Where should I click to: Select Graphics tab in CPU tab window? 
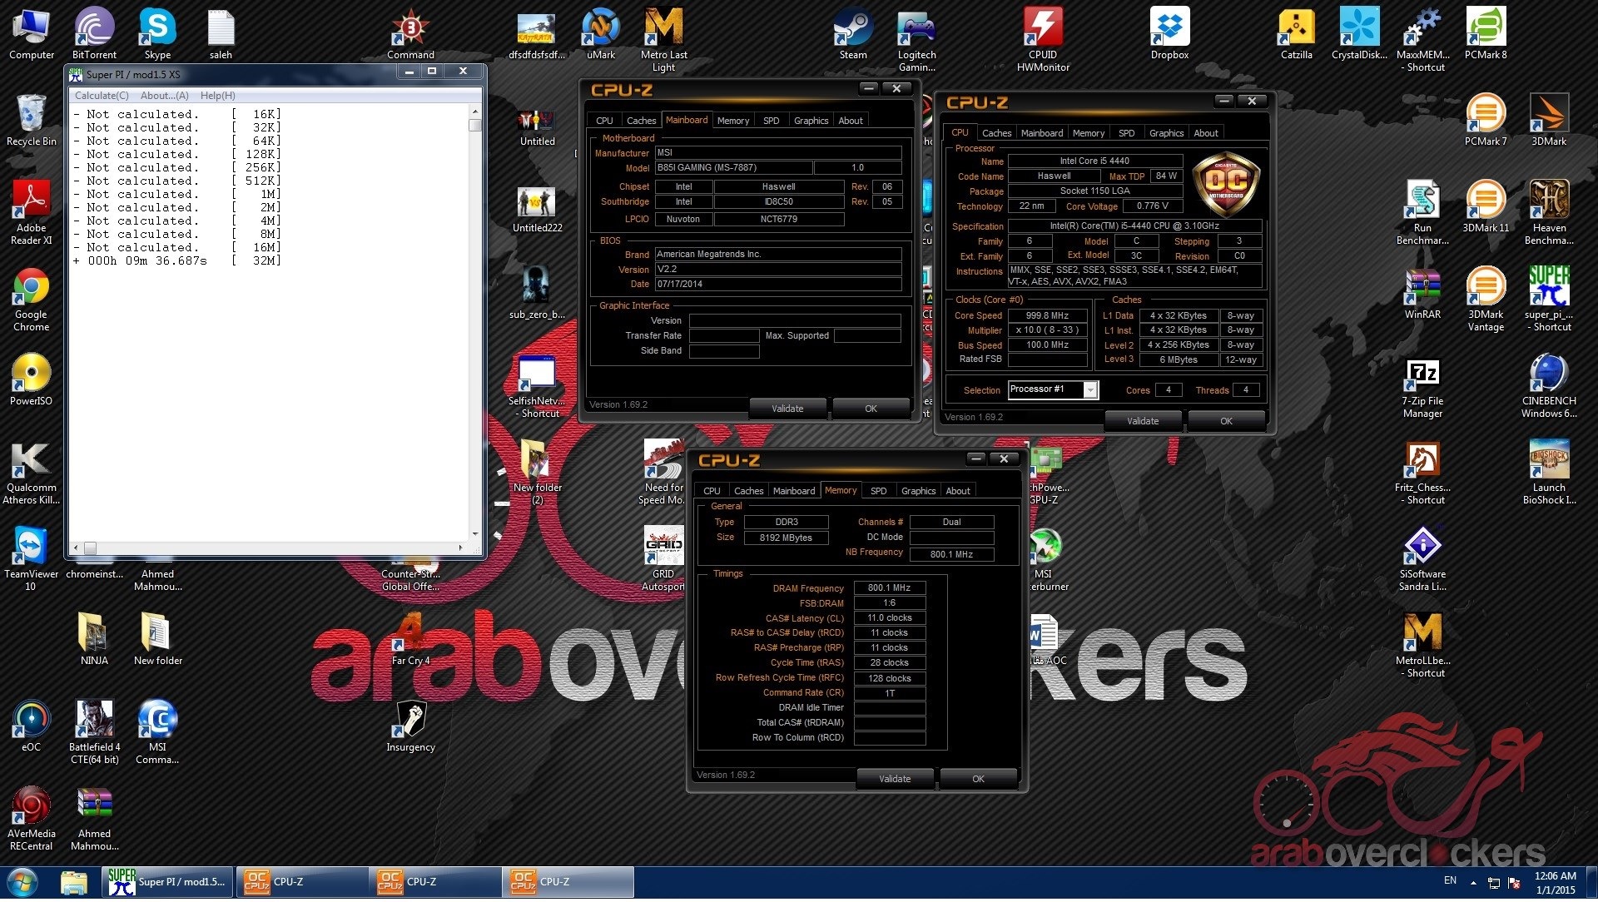tap(1165, 133)
